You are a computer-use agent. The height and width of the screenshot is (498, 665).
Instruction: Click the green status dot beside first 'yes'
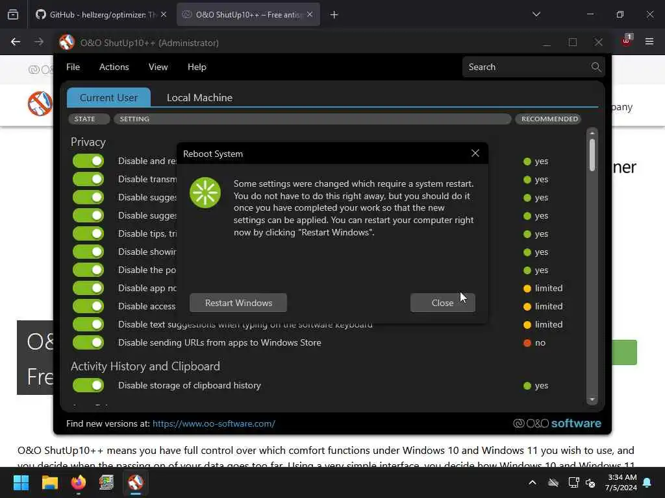[x=527, y=161]
